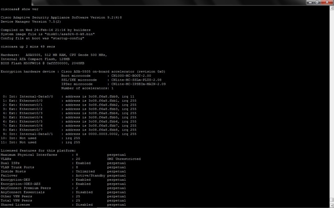The height and width of the screenshot is (208, 334).
Task: Select the MAC address '3c08.f6a8.fbb1'
Action: 103,101
